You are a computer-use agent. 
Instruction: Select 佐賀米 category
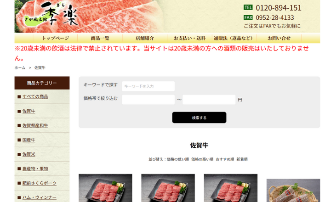(29, 154)
